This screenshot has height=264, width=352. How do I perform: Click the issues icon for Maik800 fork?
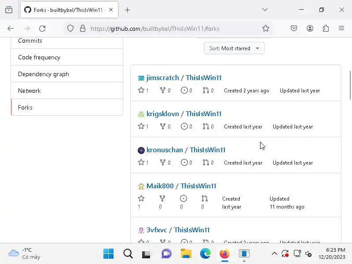183,198
